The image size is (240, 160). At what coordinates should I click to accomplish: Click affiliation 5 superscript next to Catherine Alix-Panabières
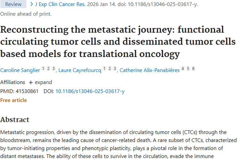pos(188,69)
